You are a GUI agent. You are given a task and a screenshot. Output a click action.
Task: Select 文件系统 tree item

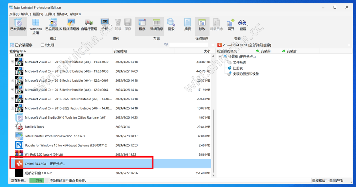click(x=239, y=62)
